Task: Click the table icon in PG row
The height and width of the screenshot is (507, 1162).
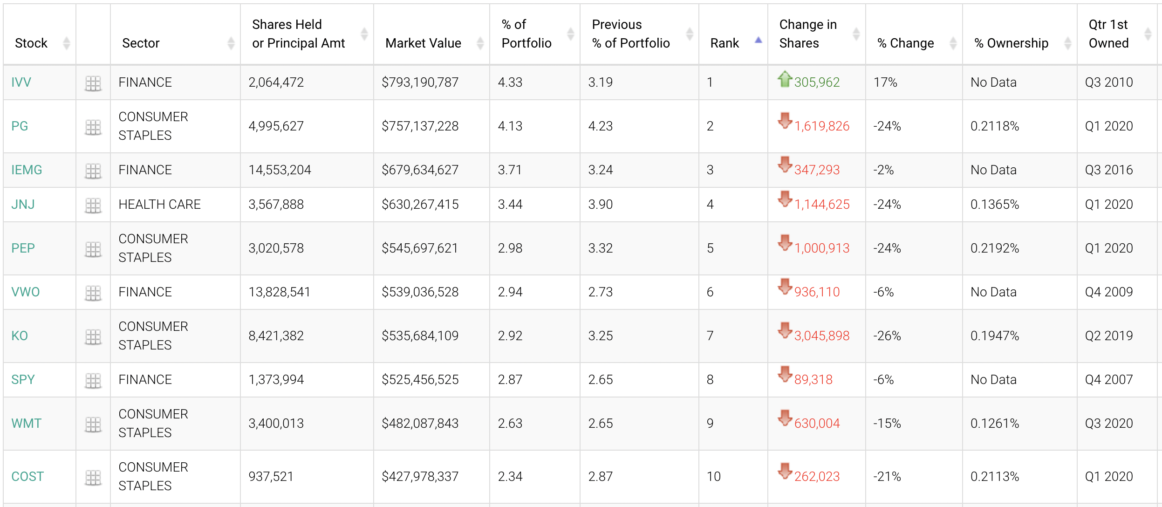Action: coord(93,127)
